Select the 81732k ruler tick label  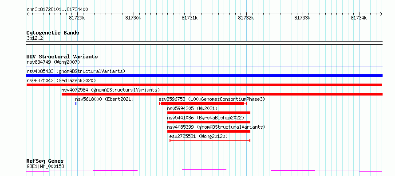click(246, 18)
